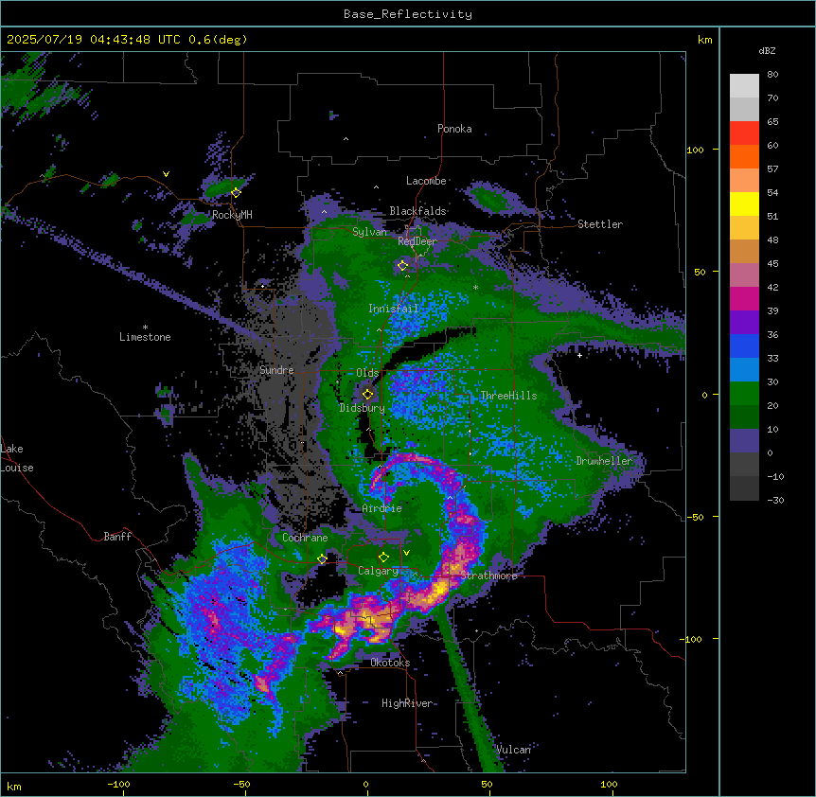Click the dBZ legend heading
Image resolution: width=816 pixels, height=797 pixels.
(767, 51)
